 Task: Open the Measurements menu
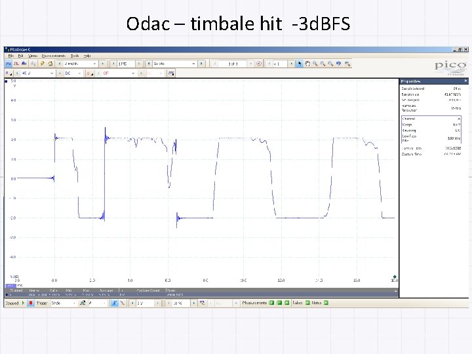pyautogui.click(x=53, y=56)
